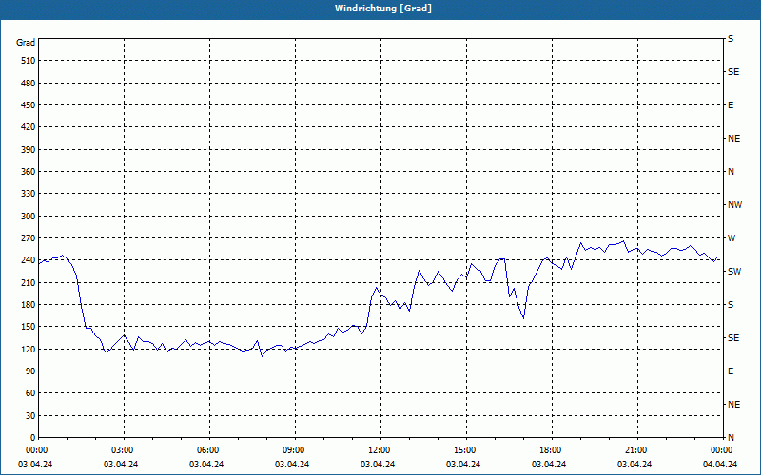Select the 90 value on left axis
761x475 pixels.
(x=30, y=371)
